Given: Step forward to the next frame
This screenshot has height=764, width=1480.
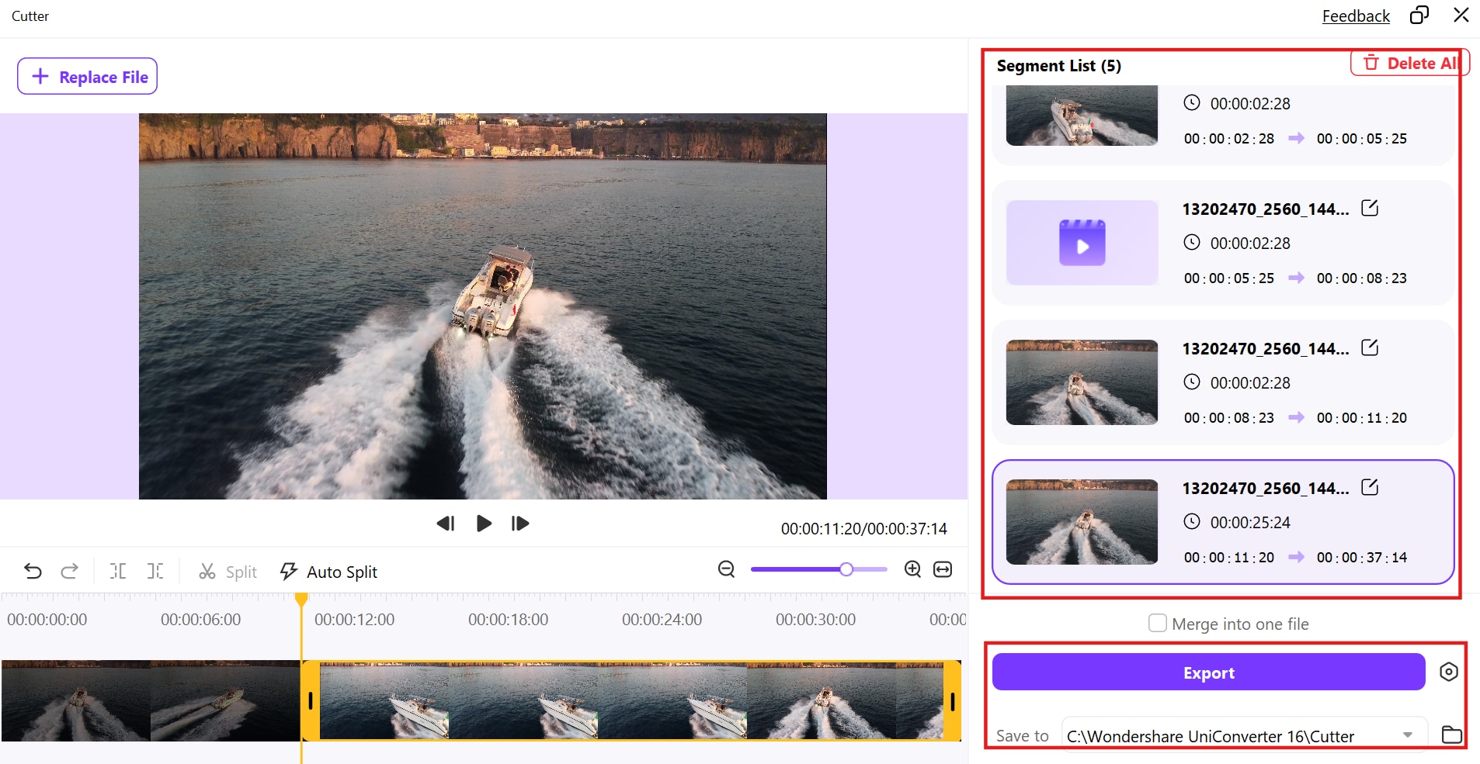Looking at the screenshot, I should pos(520,524).
